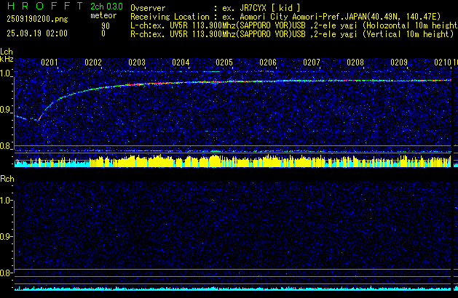Screen dimensions: 458x298
Task: Select the 0.9 frequency tick in Lch
Action: click(x=7, y=110)
